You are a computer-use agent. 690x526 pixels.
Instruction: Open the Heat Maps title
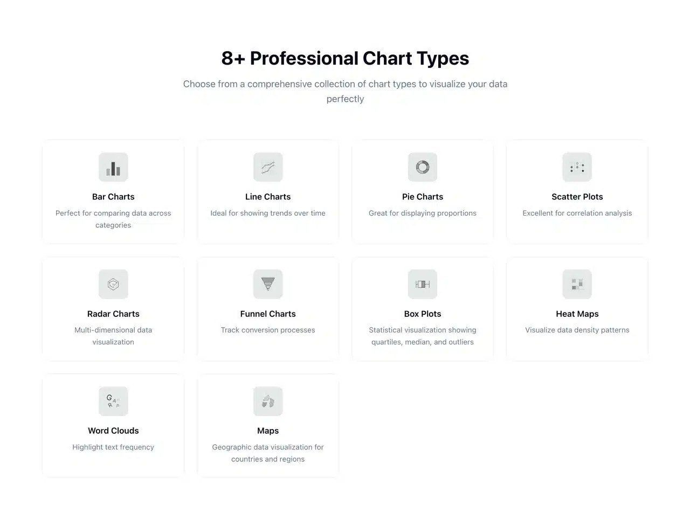click(x=577, y=314)
